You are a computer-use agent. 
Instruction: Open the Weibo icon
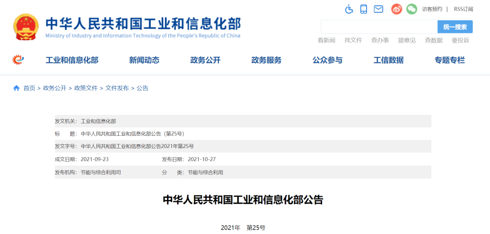pos(397,9)
